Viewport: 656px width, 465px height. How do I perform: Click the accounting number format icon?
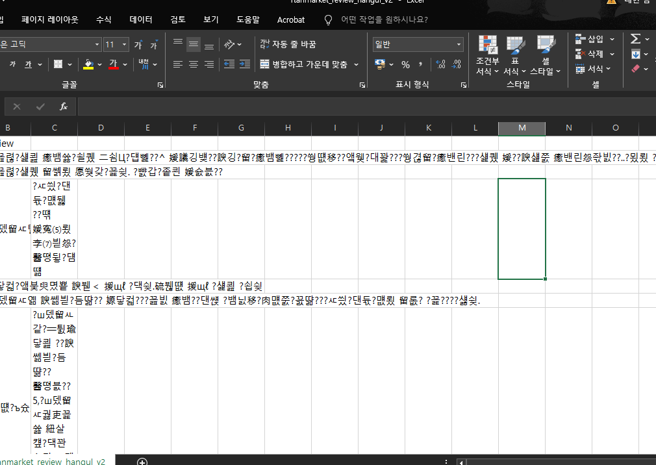[380, 64]
